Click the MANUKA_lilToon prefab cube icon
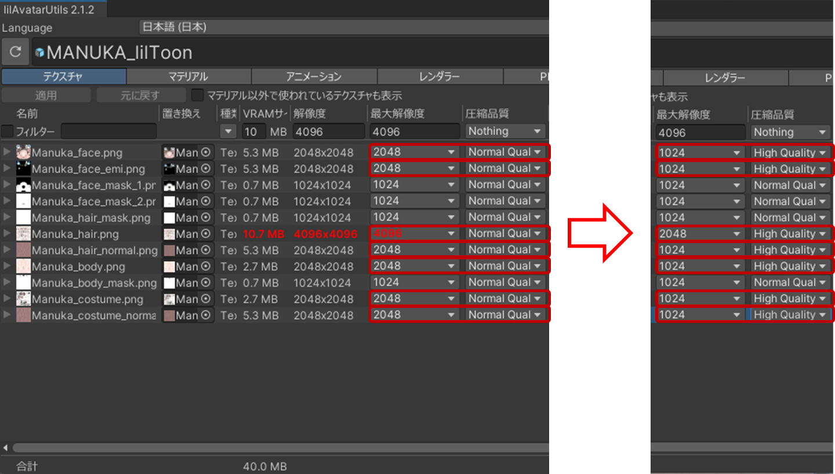The width and height of the screenshot is (835, 474). pyautogui.click(x=39, y=53)
